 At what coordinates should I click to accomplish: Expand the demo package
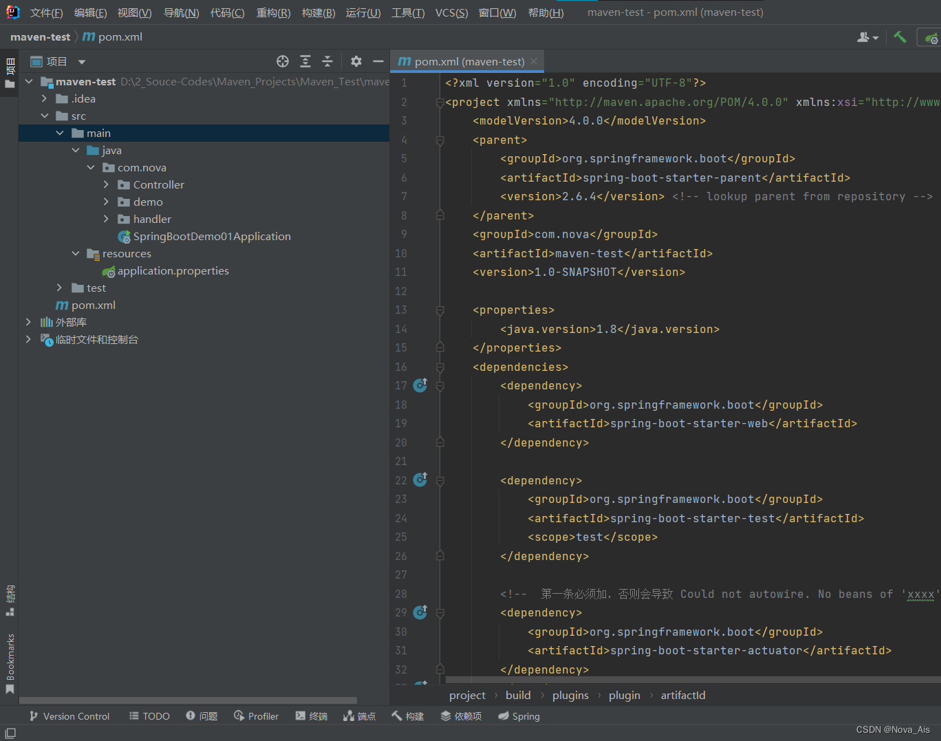[x=106, y=202]
